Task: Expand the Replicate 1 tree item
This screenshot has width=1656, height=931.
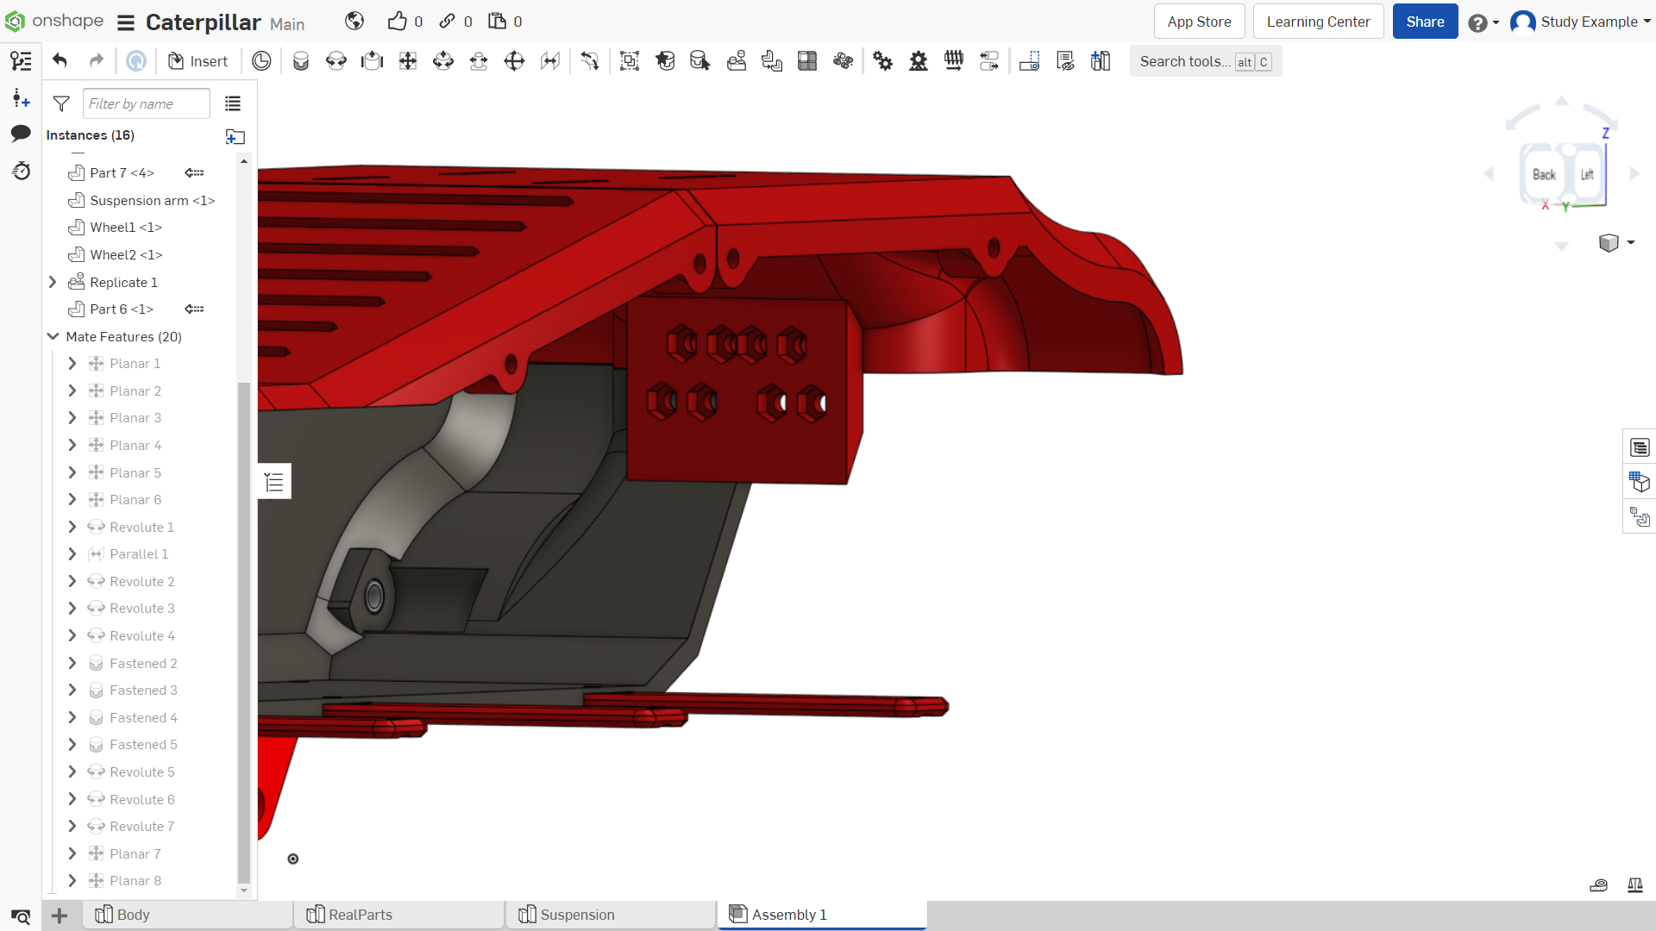Action: pos(53,282)
